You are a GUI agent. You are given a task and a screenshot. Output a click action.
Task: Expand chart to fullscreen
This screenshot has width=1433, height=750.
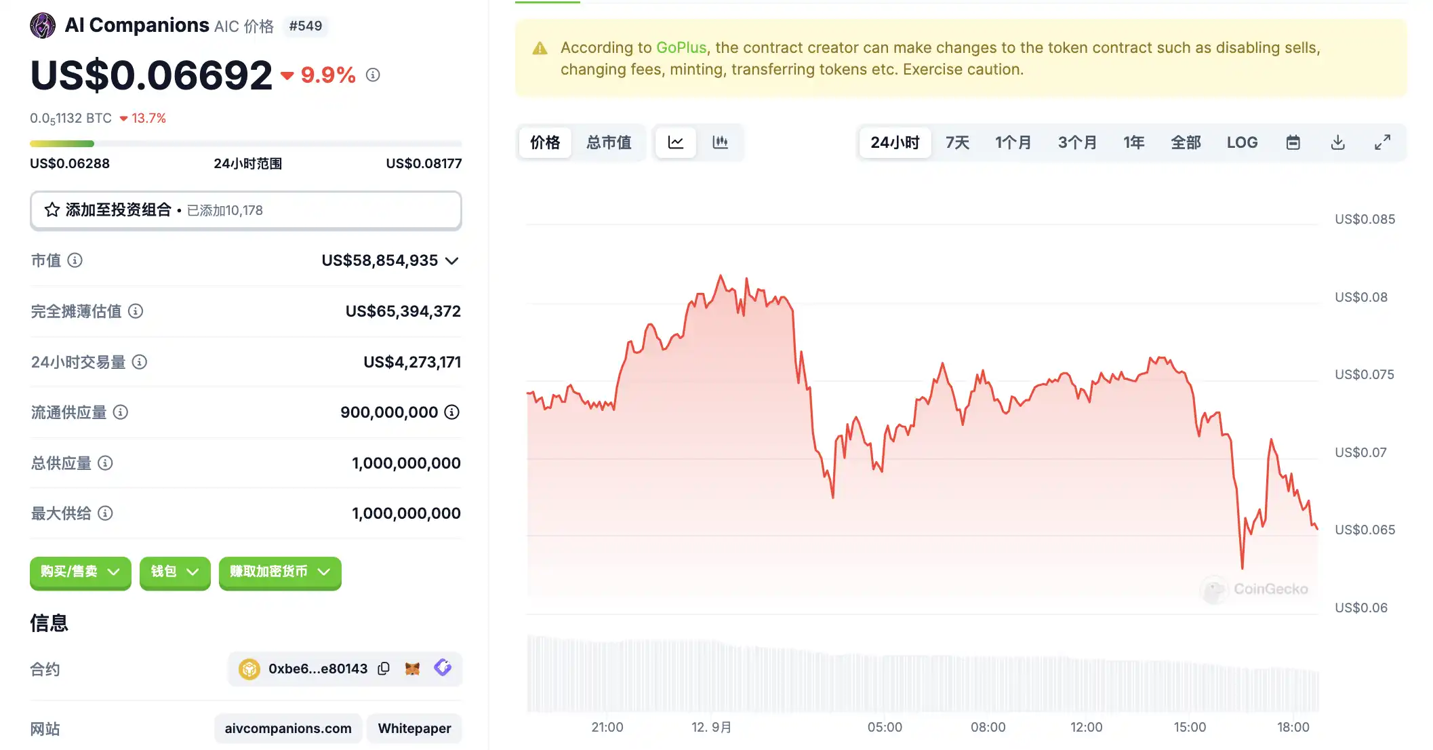1382,142
